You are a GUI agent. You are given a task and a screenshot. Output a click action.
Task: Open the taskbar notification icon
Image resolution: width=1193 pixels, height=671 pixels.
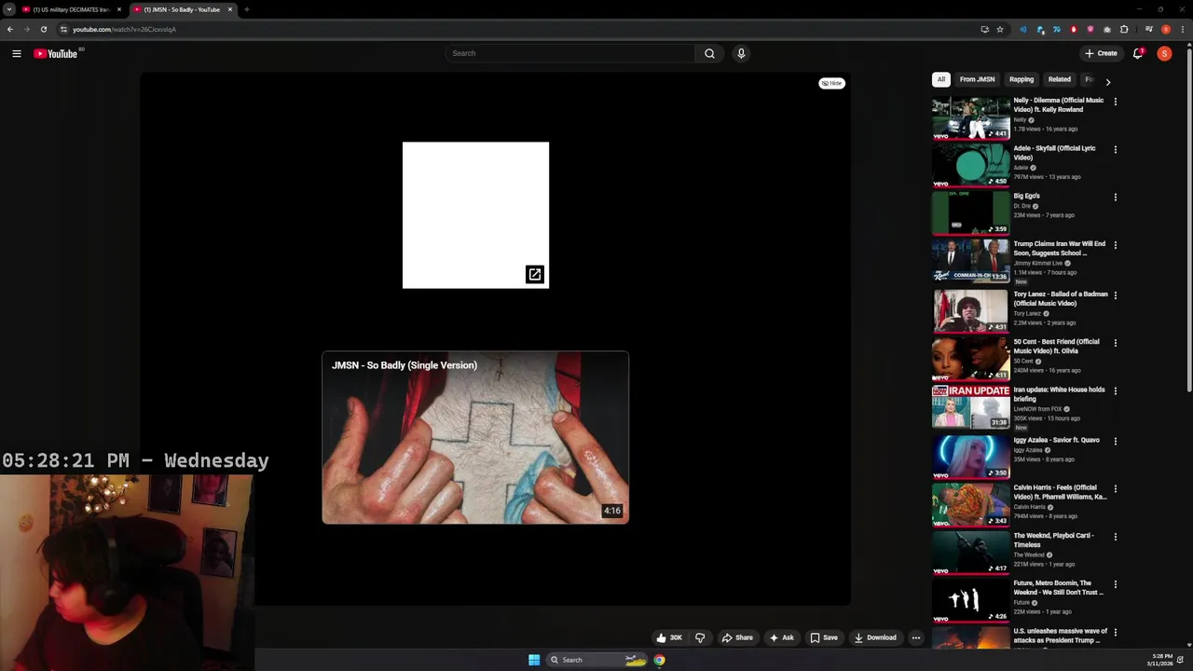(x=1180, y=660)
